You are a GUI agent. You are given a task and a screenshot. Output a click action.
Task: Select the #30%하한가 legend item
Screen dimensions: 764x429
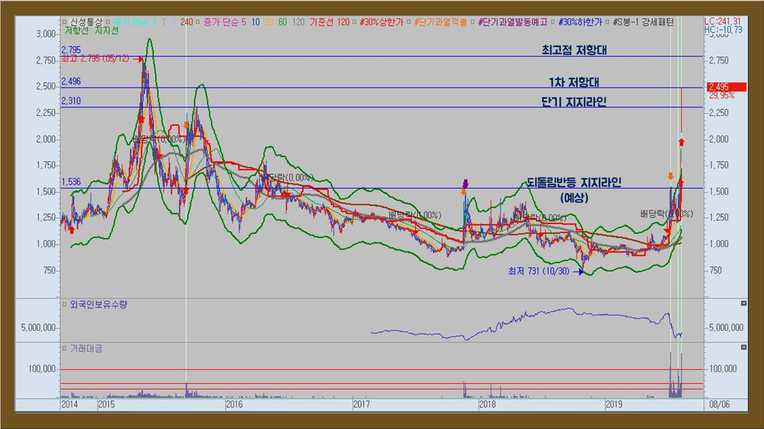pyautogui.click(x=581, y=22)
